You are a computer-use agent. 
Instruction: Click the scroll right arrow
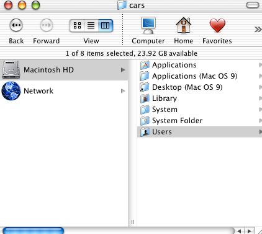[250, 231]
